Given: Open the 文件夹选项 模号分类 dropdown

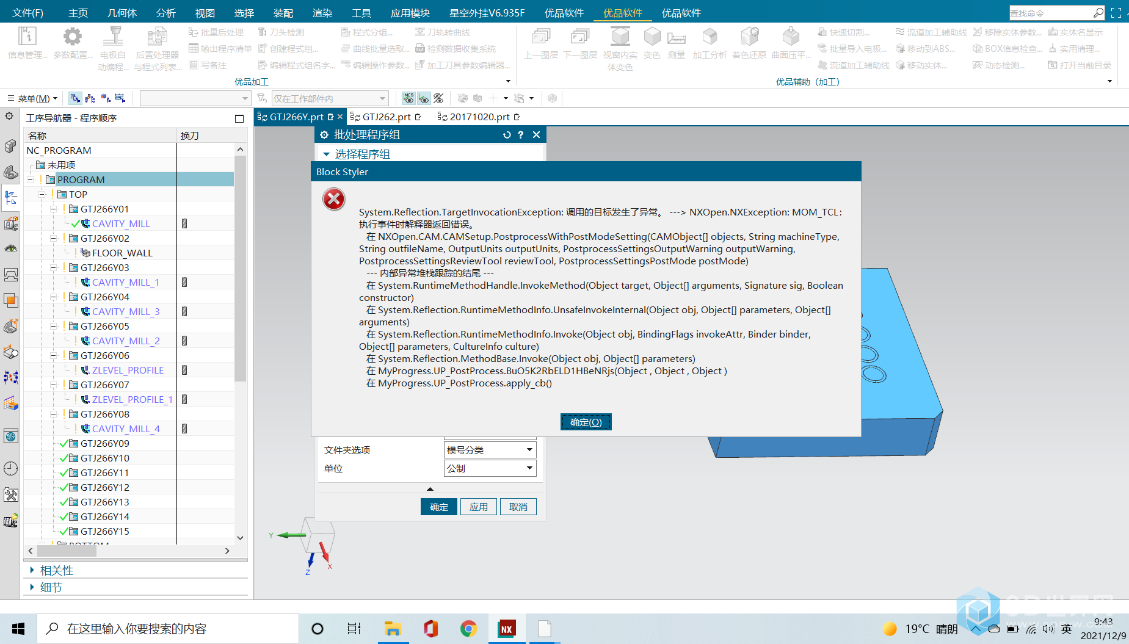Looking at the screenshot, I should click(x=490, y=450).
